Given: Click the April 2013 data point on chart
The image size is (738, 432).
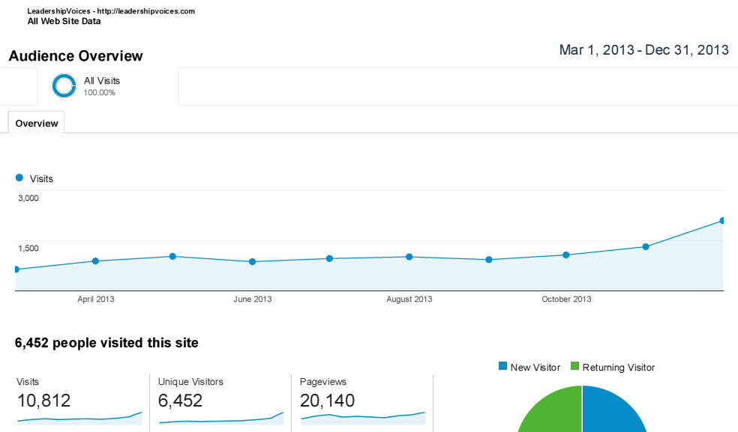Looking at the screenshot, I should pyautogui.click(x=95, y=261).
